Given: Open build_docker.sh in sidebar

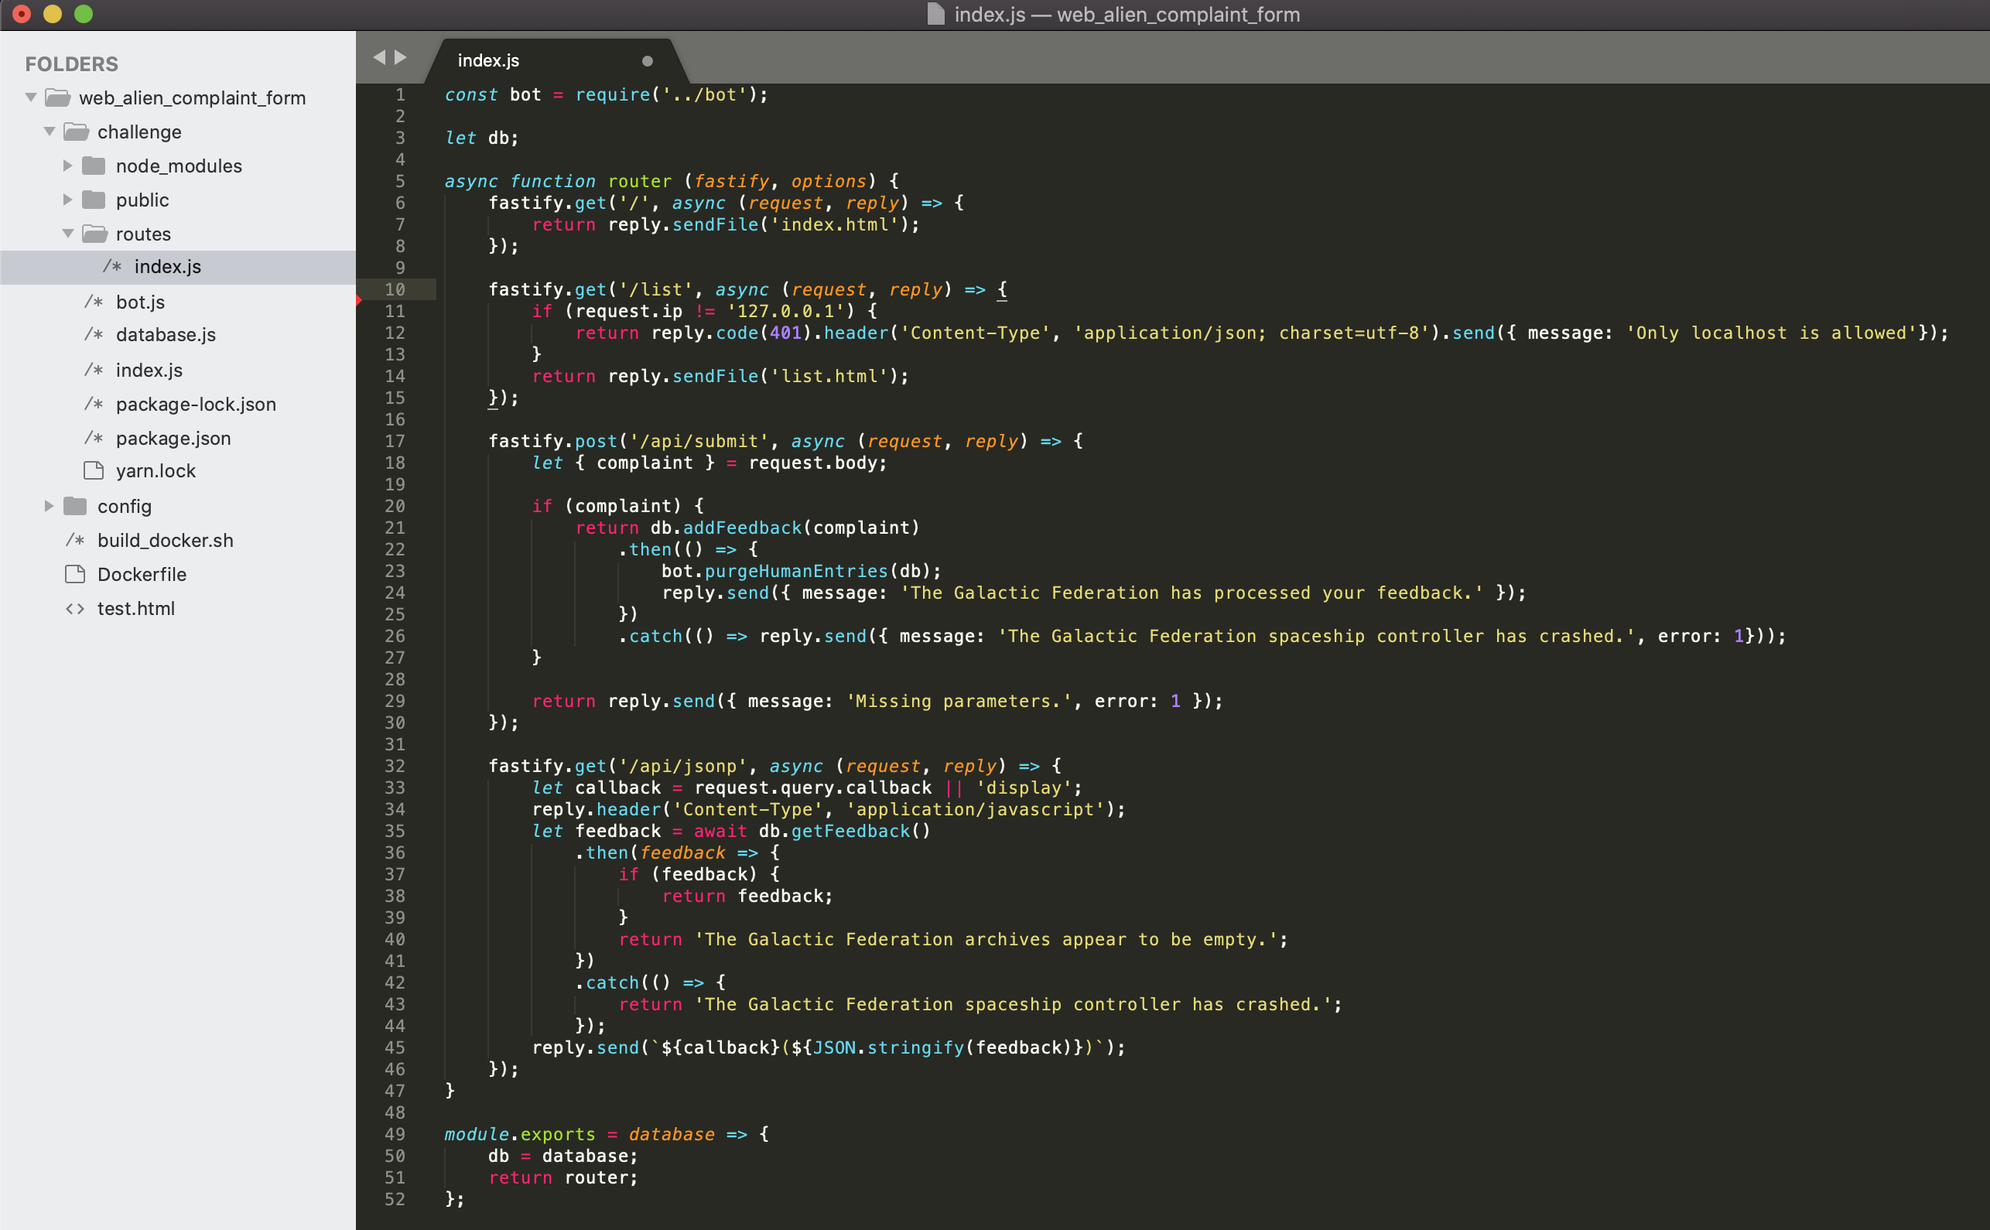Looking at the screenshot, I should [x=165, y=540].
